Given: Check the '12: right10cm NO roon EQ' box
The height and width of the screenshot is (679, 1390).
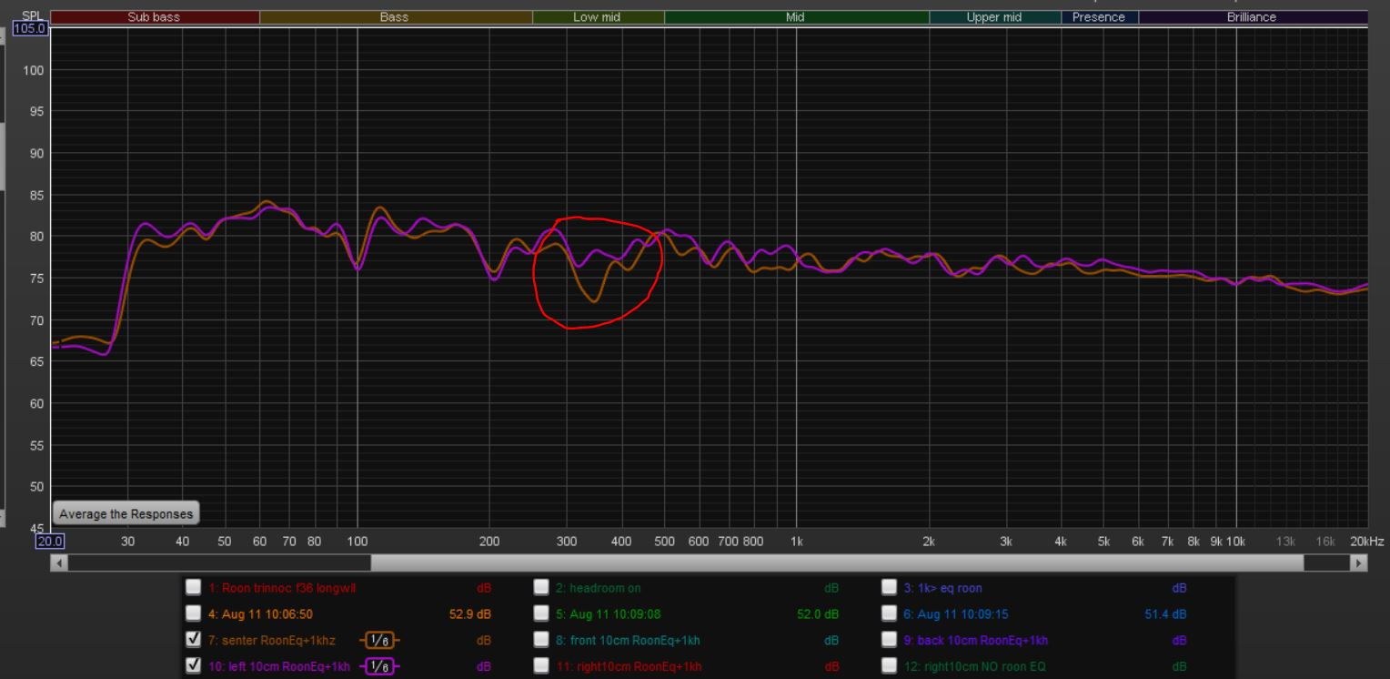Looking at the screenshot, I should coord(890,667).
